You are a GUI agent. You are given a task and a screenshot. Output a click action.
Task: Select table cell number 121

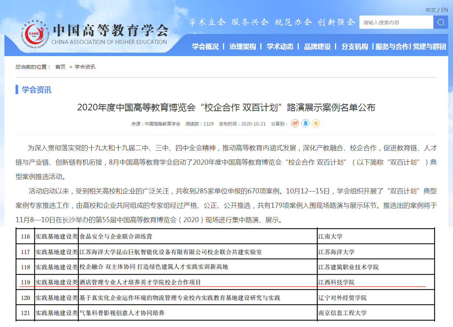pos(26,313)
